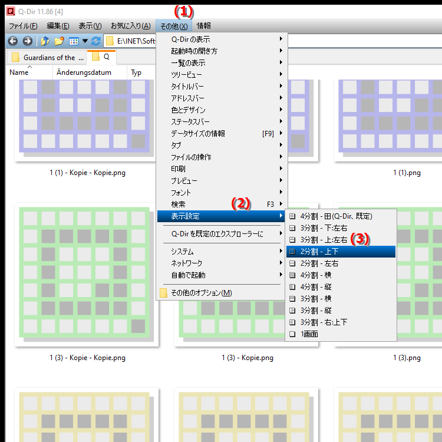Click the Up one folder icon
Image resolution: width=442 pixels, height=442 pixels.
(x=45, y=41)
